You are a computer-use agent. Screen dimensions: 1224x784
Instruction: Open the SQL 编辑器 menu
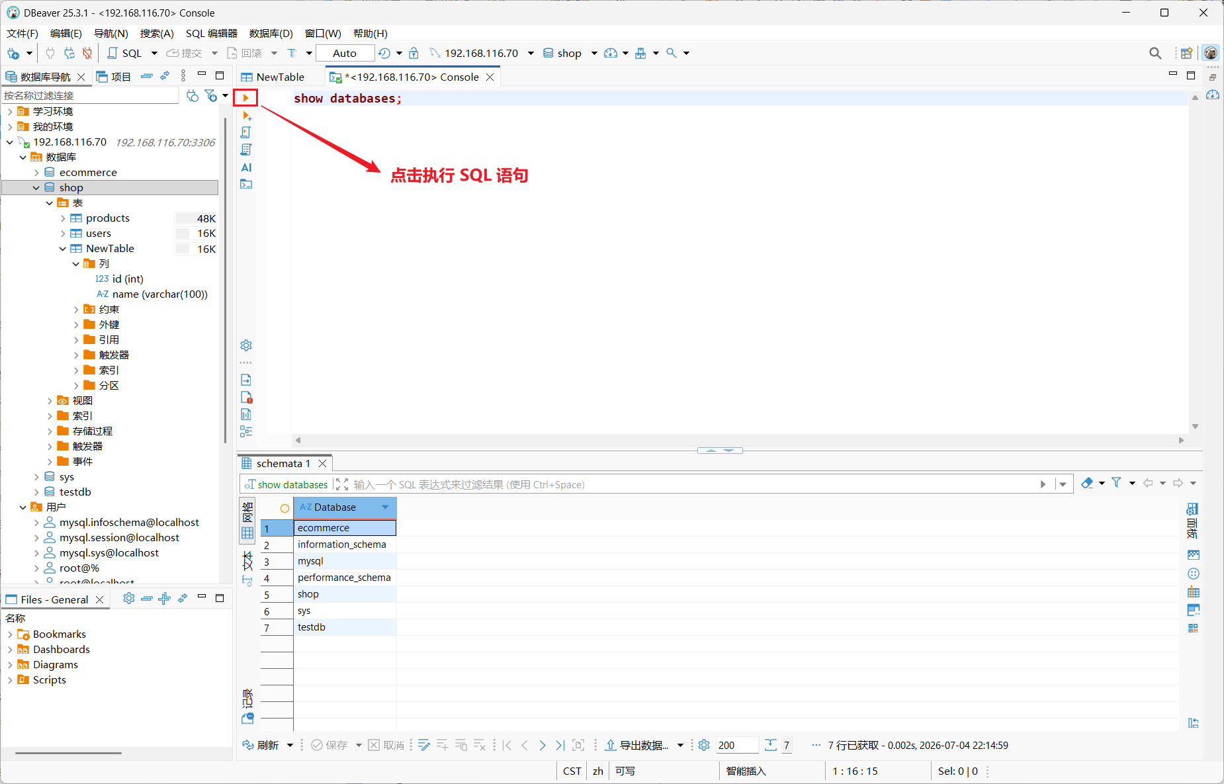tap(211, 33)
